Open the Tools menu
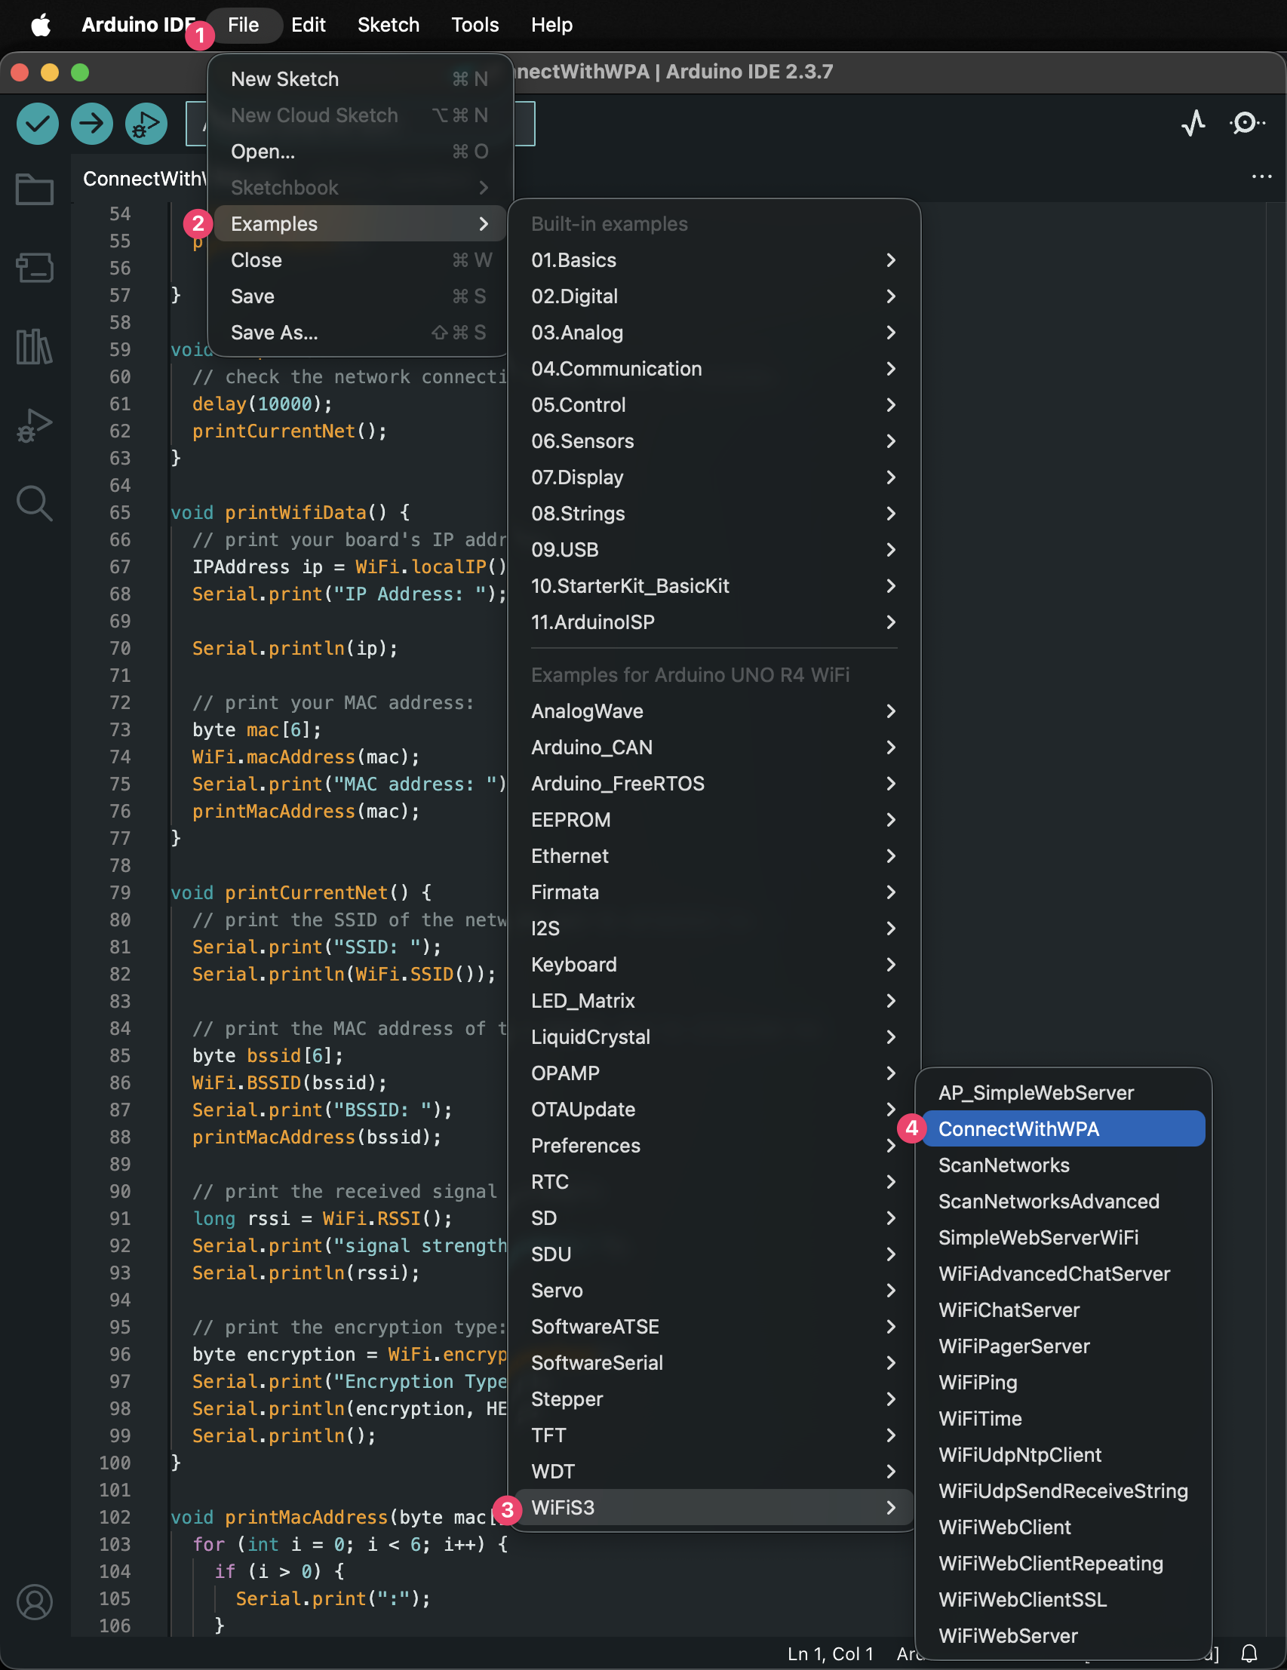The image size is (1287, 1670). (x=474, y=24)
